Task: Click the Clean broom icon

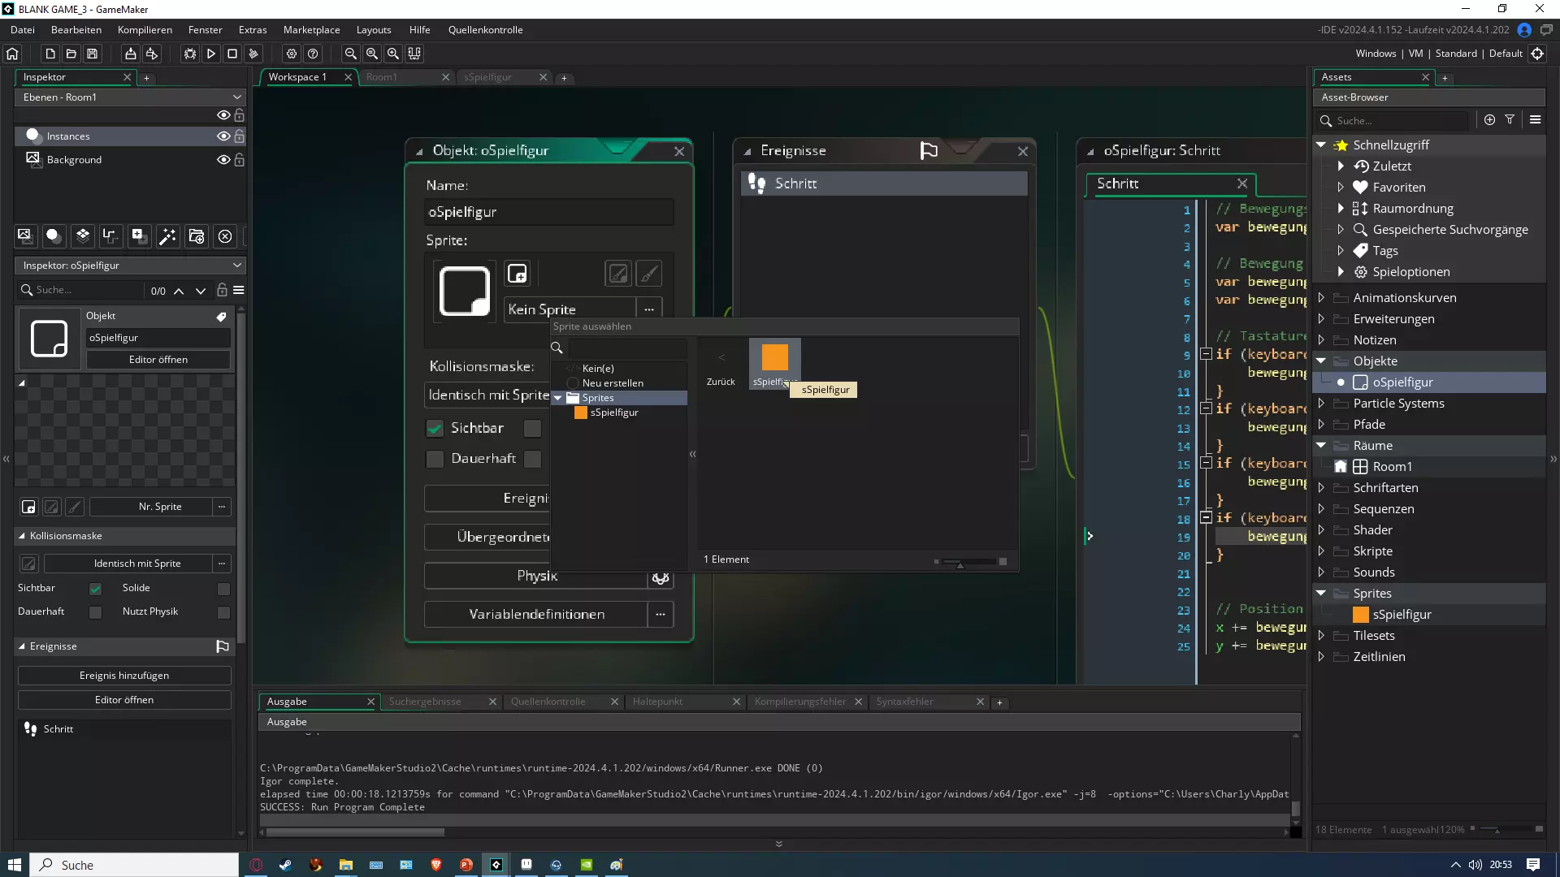Action: pyautogui.click(x=253, y=54)
